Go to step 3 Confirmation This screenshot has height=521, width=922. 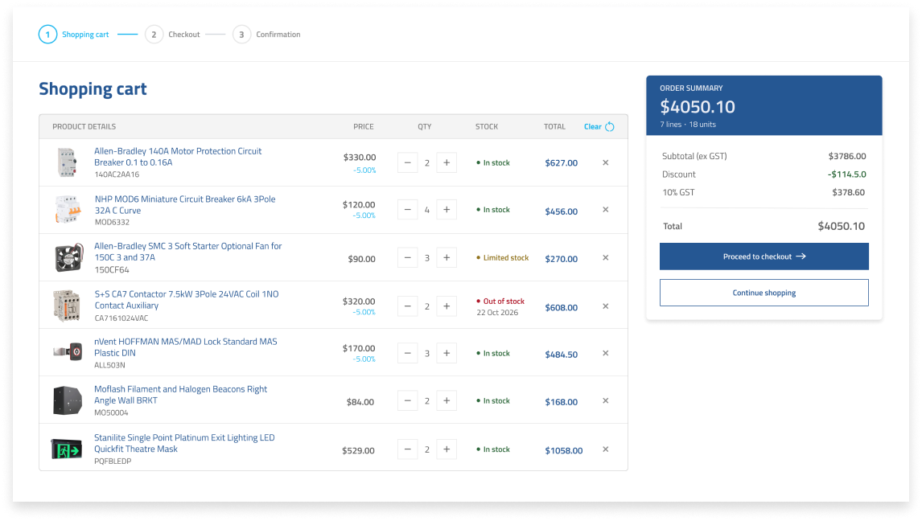click(x=267, y=35)
